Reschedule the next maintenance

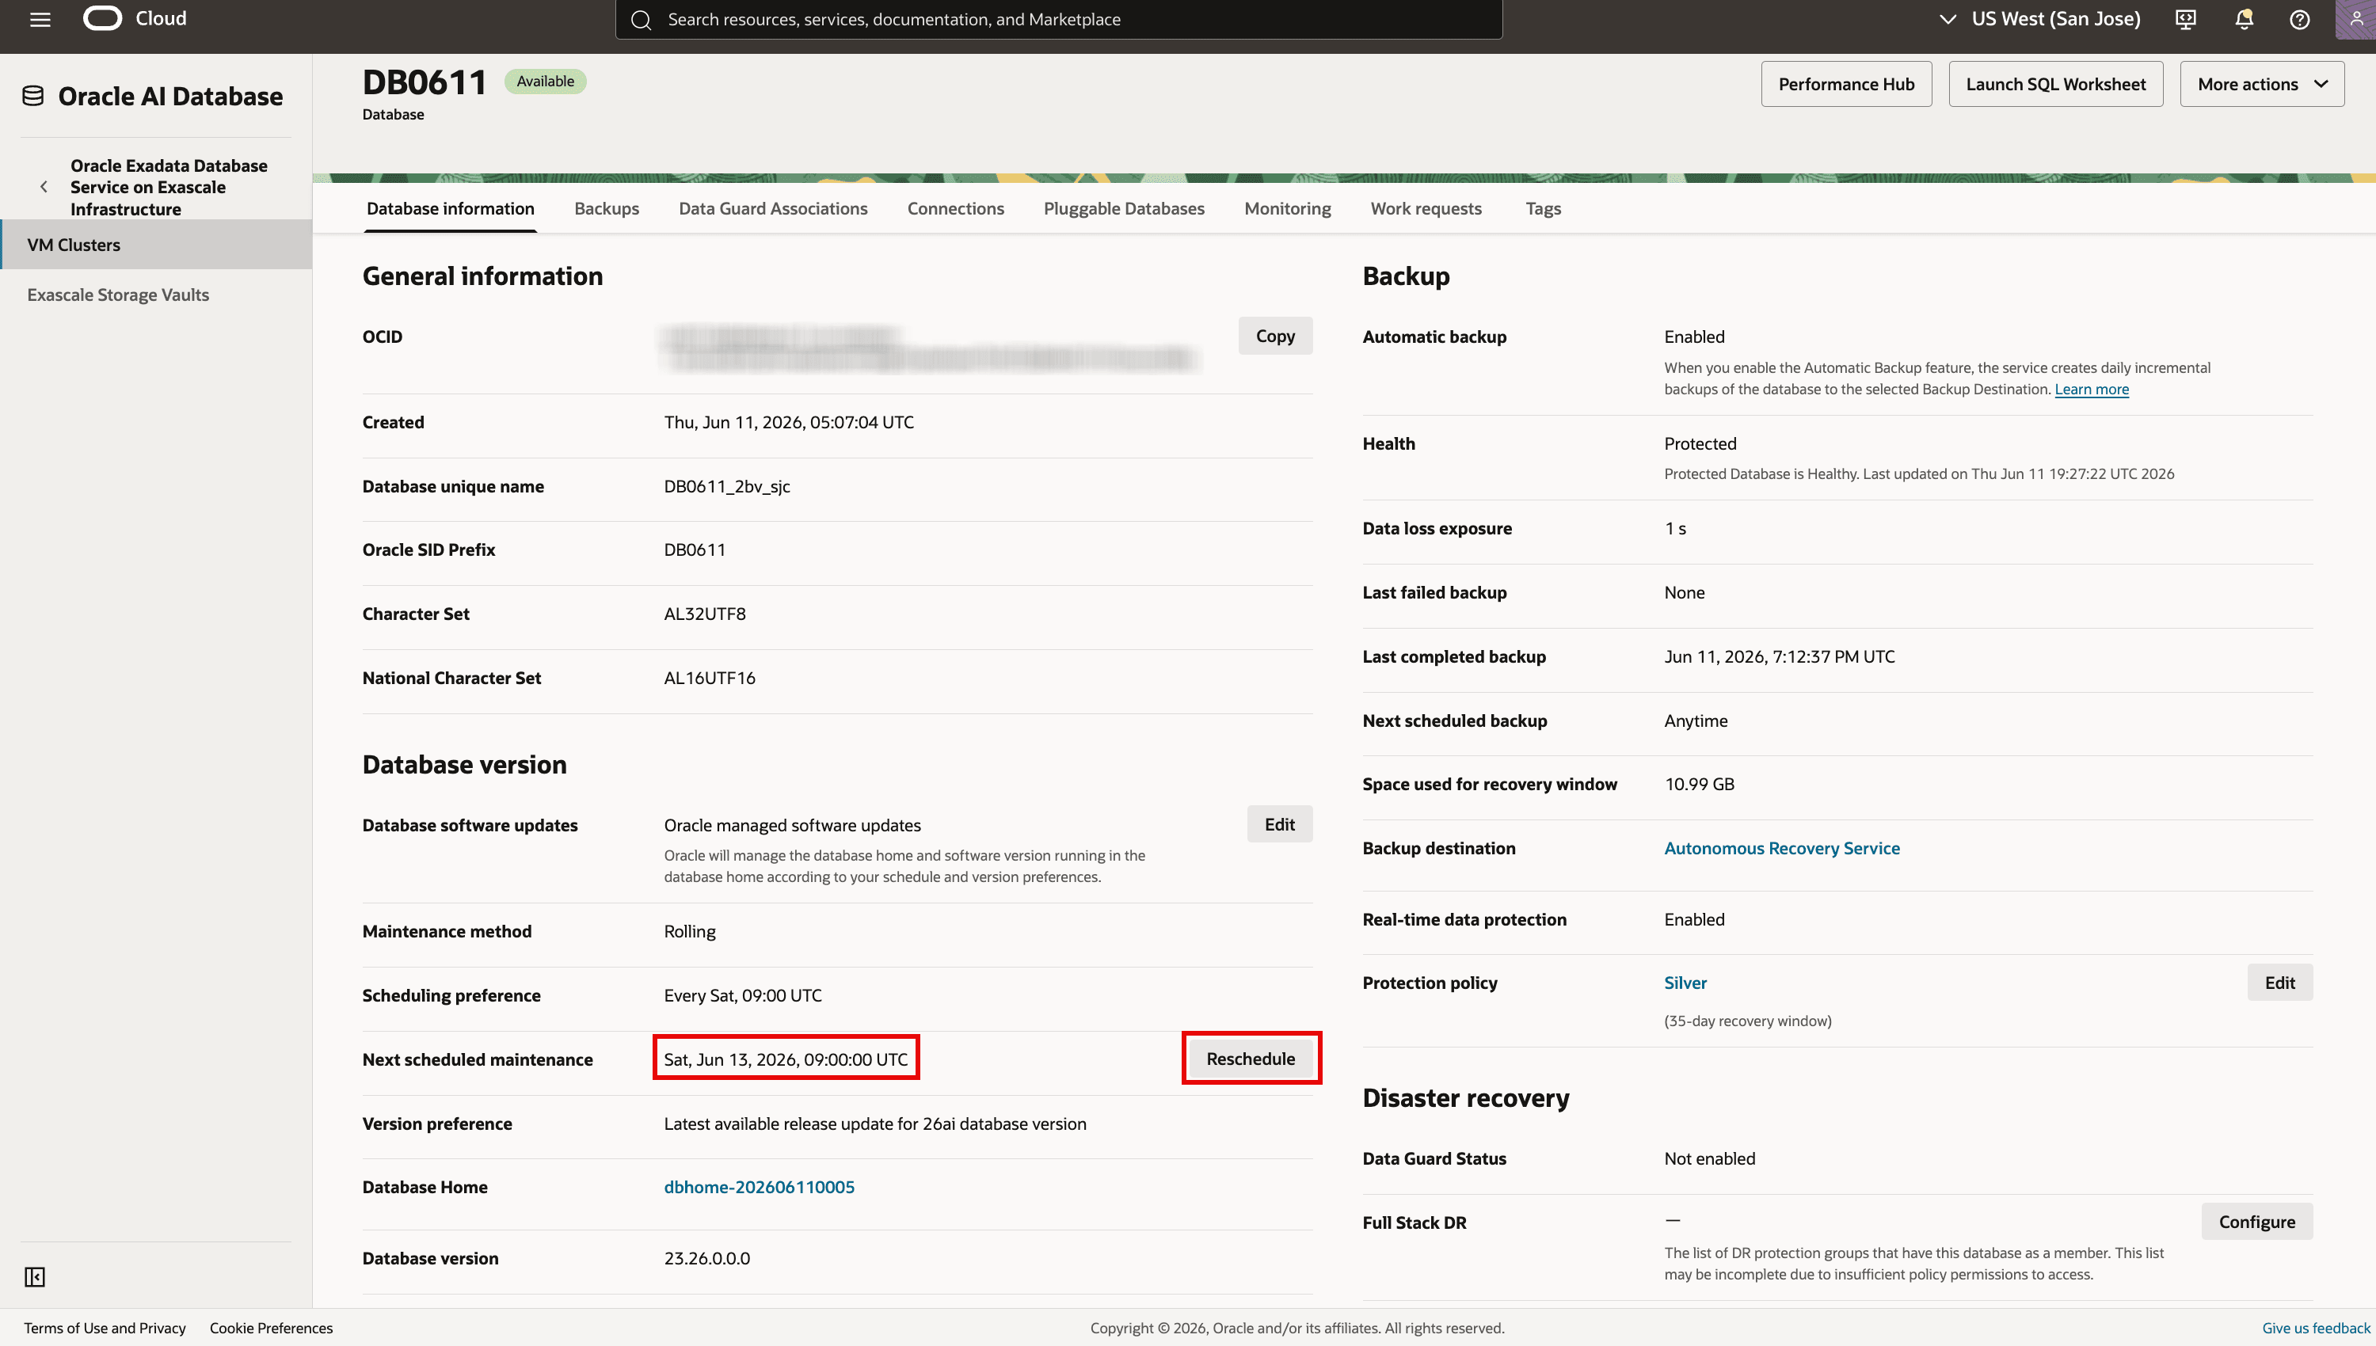(1251, 1059)
